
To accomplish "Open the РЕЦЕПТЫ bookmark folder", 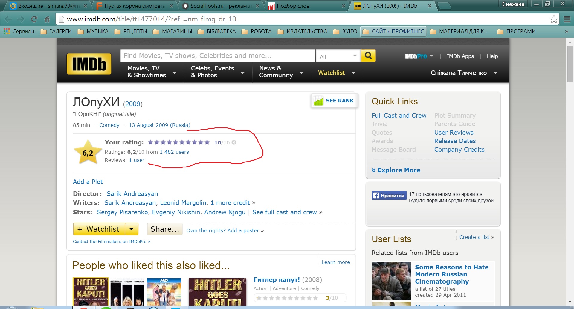I will pyautogui.click(x=131, y=31).
